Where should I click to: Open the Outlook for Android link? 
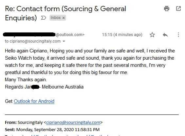coord(34,101)
